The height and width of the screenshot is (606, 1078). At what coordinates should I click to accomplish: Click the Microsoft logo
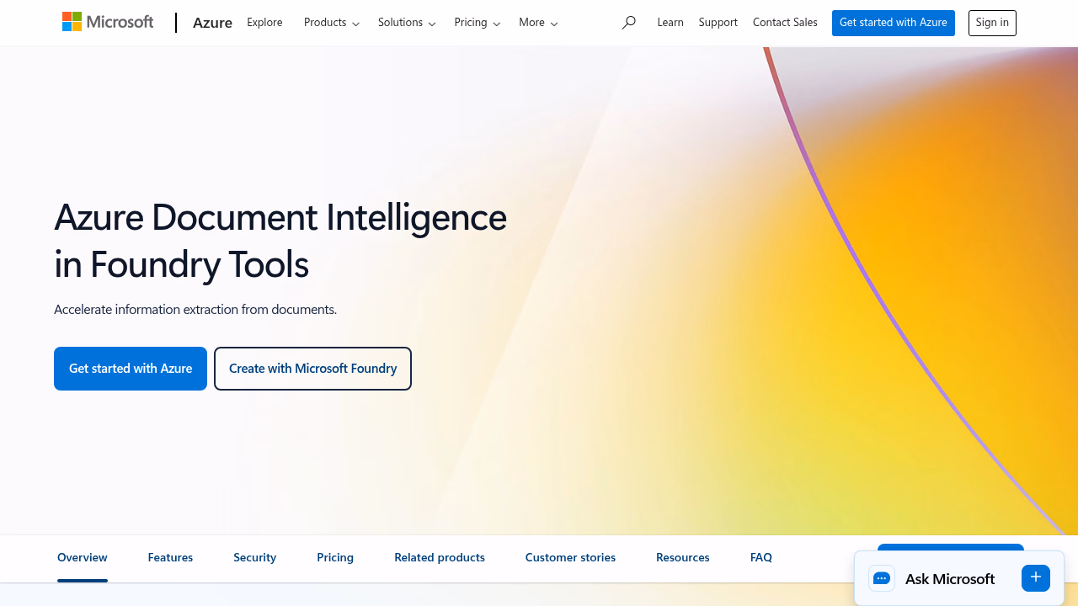(108, 22)
